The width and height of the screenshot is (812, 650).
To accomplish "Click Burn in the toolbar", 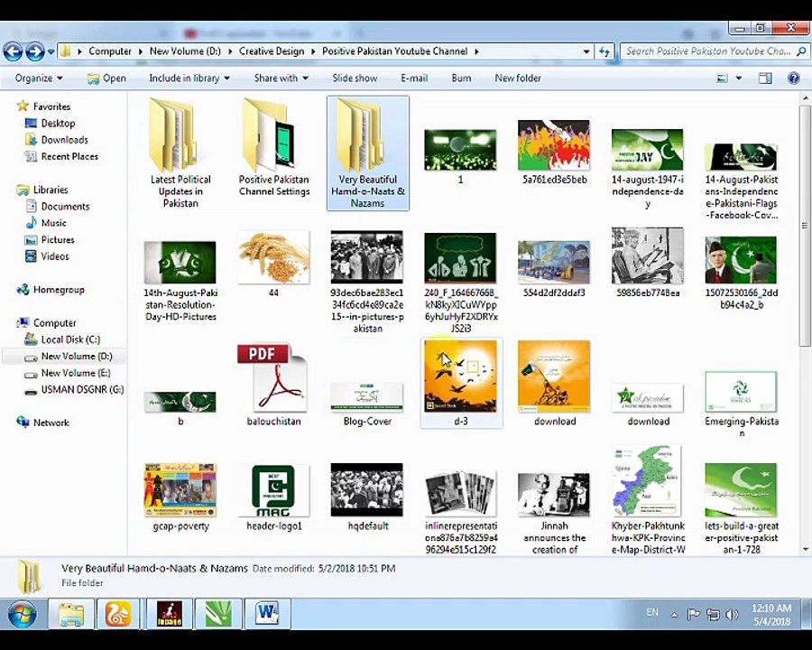I will click(x=461, y=79).
